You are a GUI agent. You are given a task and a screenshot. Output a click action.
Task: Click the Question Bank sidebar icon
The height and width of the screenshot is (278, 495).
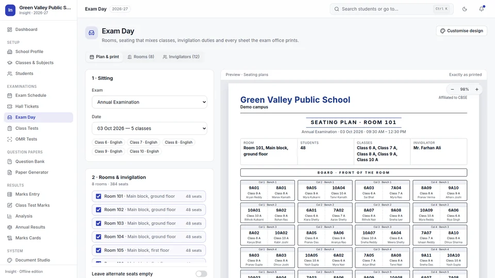coord(10,161)
